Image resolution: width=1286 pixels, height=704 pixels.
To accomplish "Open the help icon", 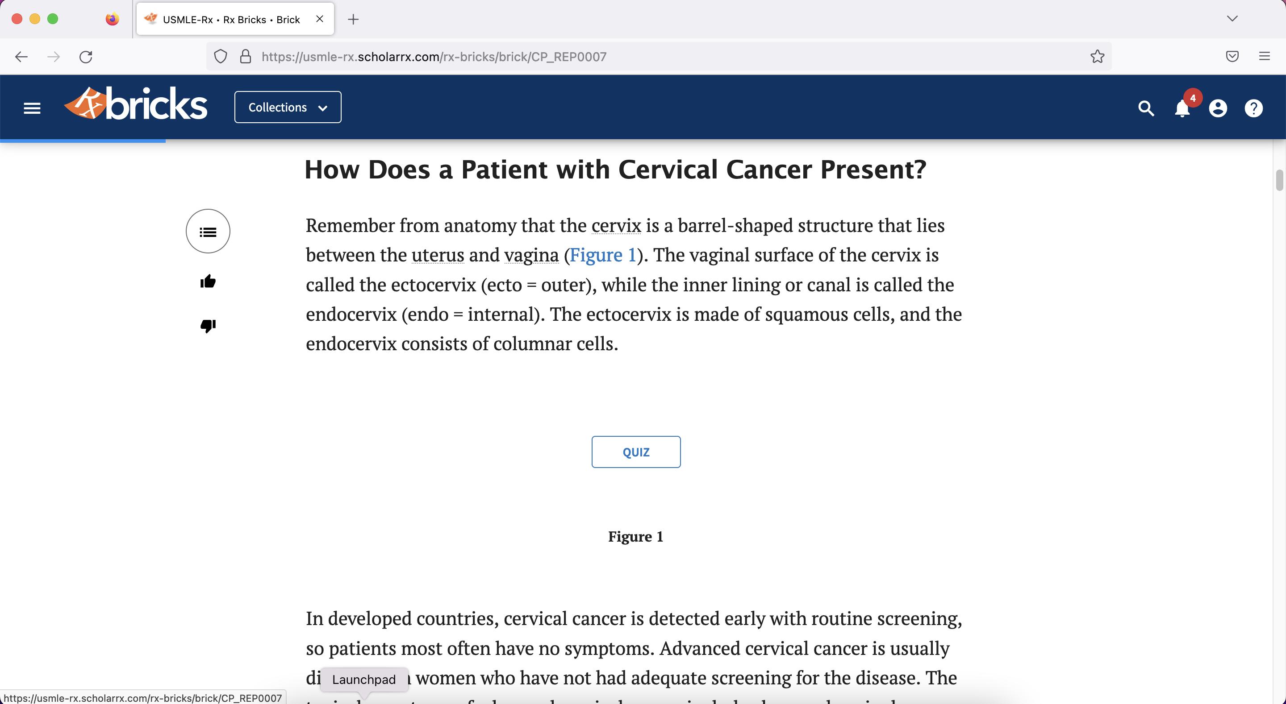I will coord(1254,108).
